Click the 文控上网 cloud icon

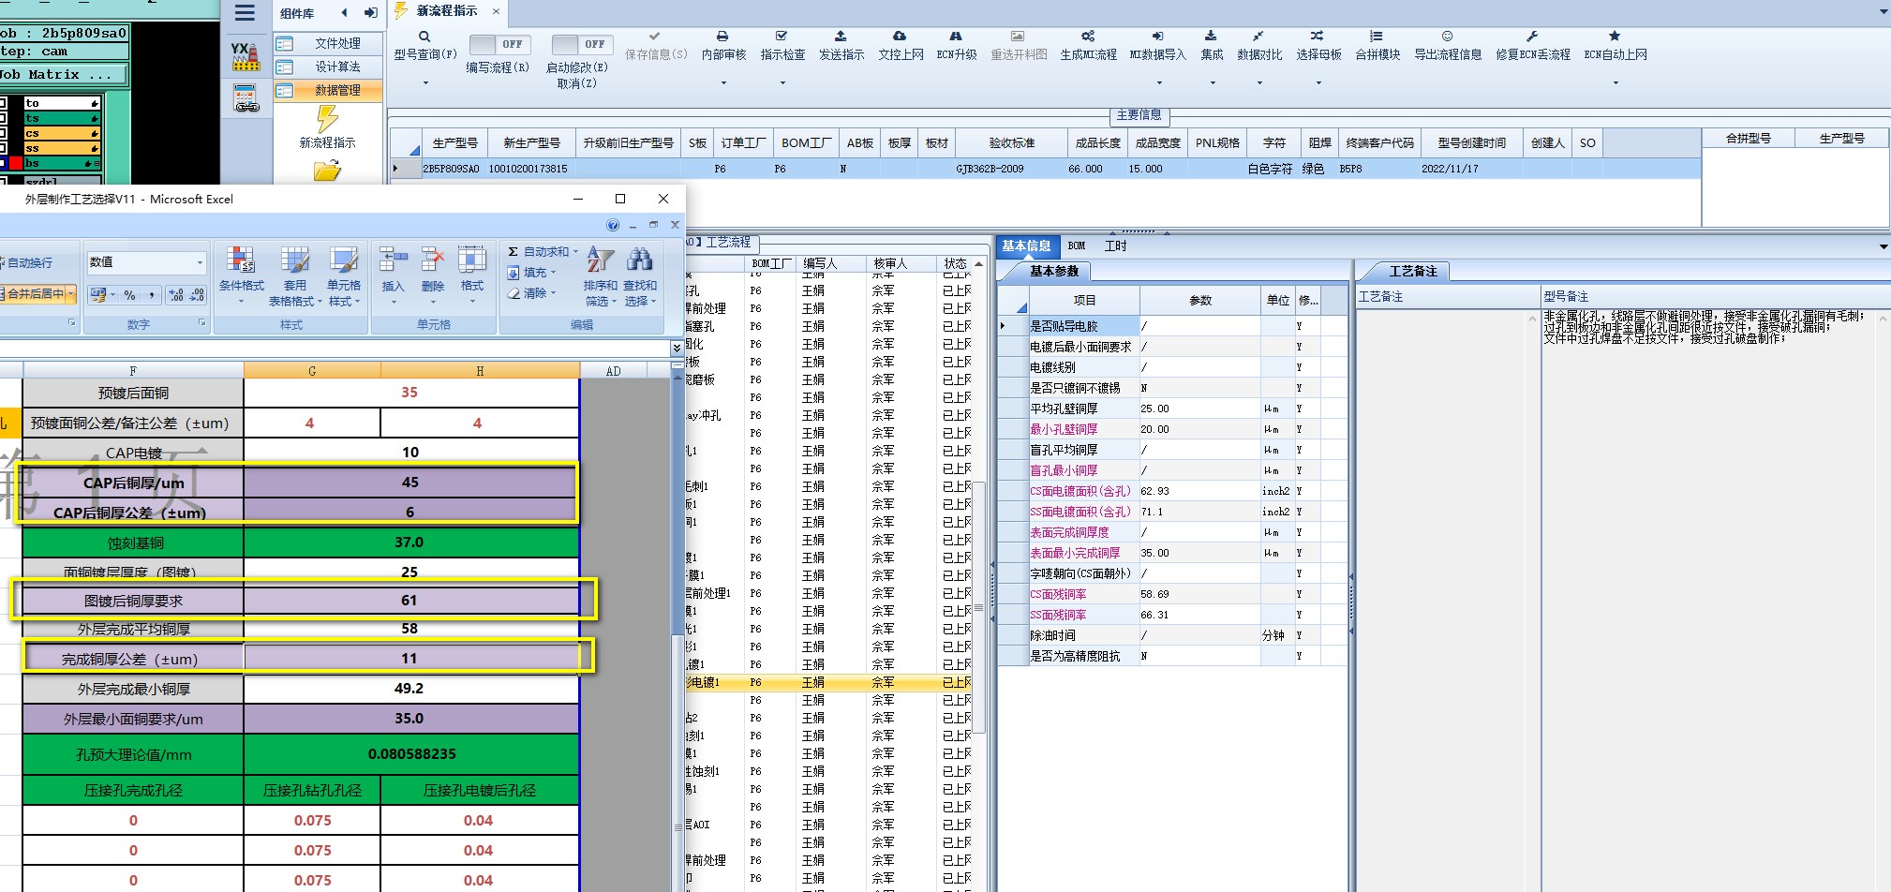[x=900, y=36]
